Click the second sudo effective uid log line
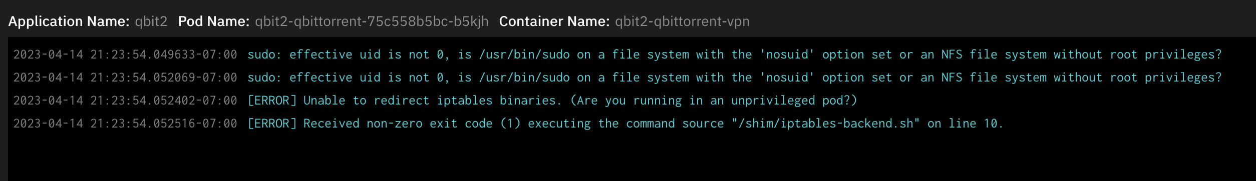This screenshot has width=1256, height=181. click(x=735, y=77)
